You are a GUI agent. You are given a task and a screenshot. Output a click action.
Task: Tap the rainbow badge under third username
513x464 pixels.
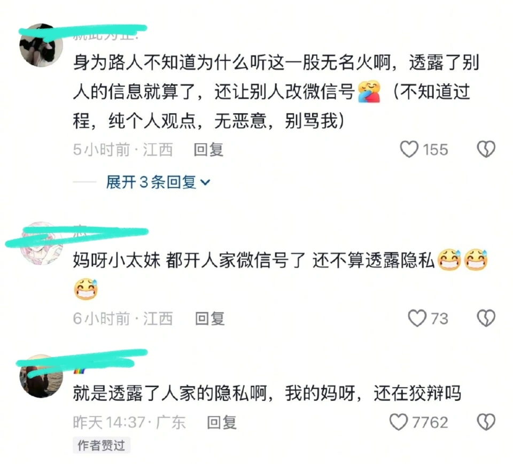(x=79, y=370)
